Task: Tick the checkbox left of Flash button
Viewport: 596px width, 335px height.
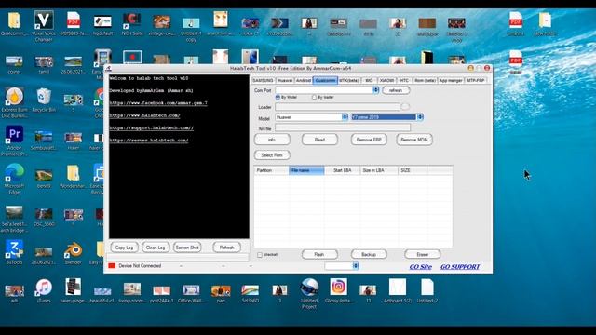Action: point(260,255)
